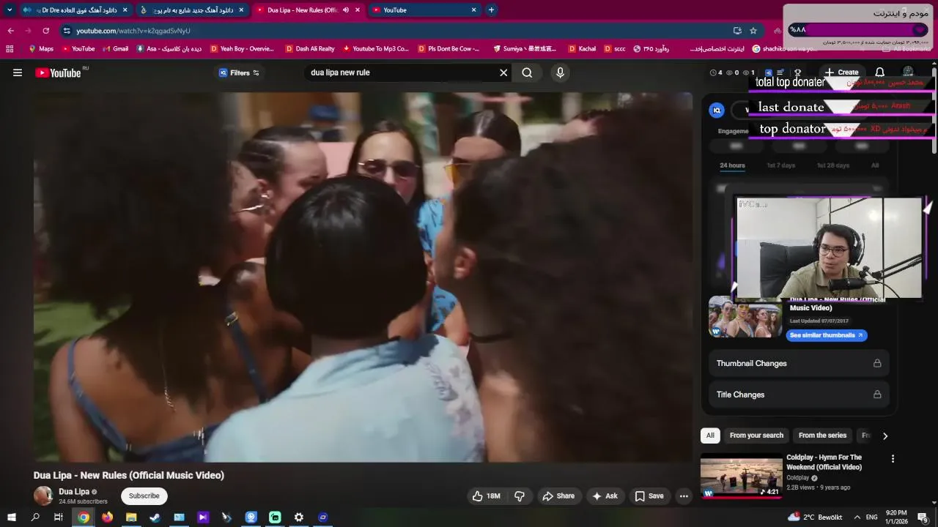938x527 pixels.
Task: Click the magnifier search button
Action: [527, 72]
